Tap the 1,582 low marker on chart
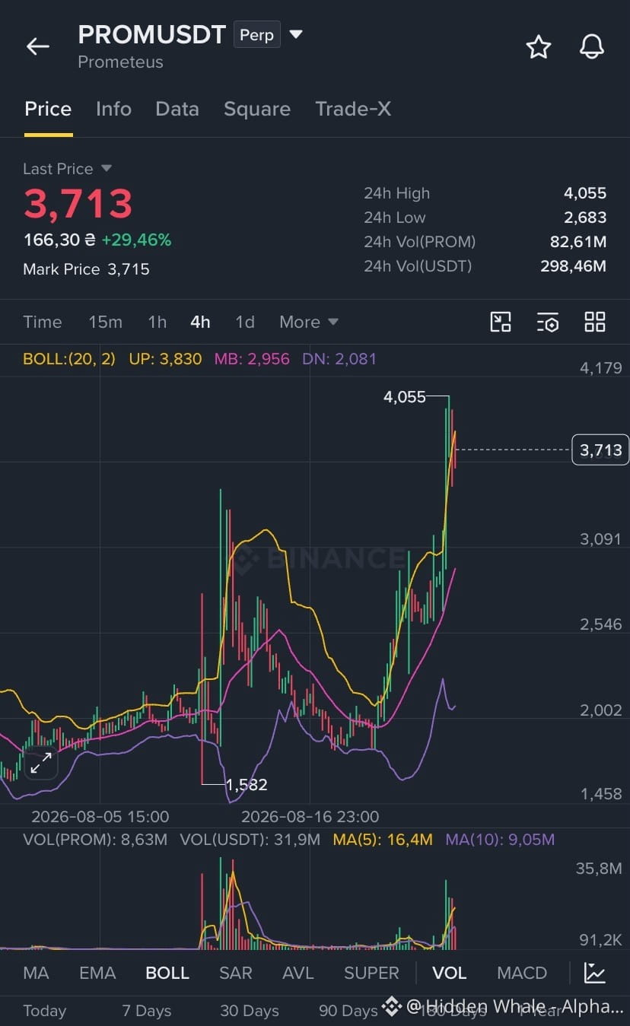 point(247,784)
